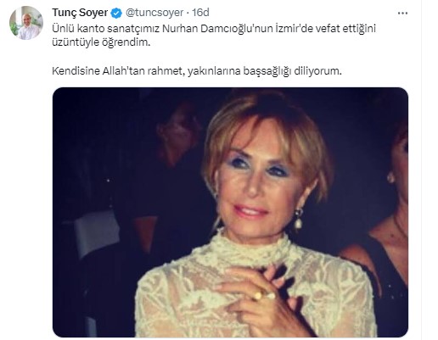
Task: Click the phrase üzüntüyle öğrendim
Action: pyautogui.click(x=101, y=42)
